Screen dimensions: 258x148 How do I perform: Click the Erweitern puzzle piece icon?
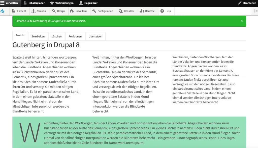pyautogui.click(x=72, y=11)
